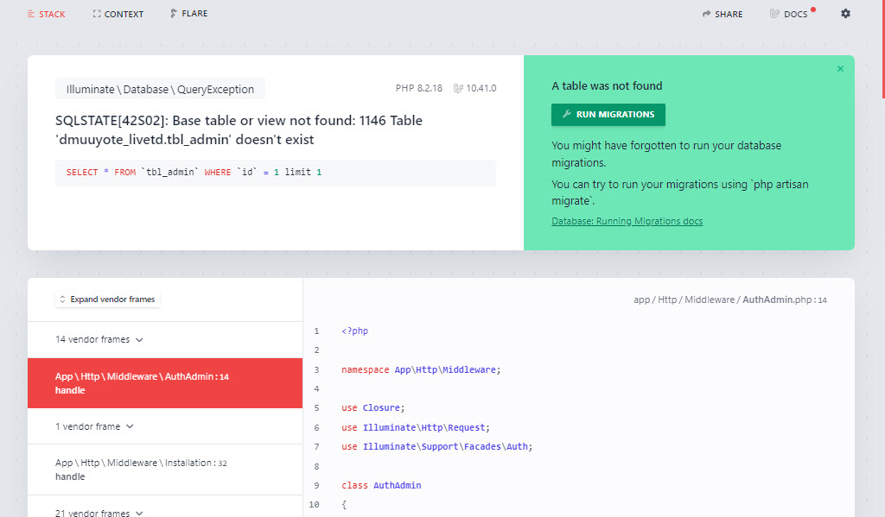Open the settings gear icon
The height and width of the screenshot is (517, 885).
pos(845,14)
